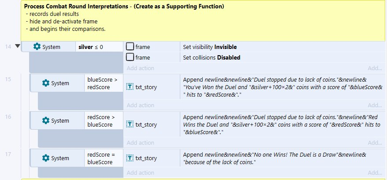Select the txt_story icon in event 17
The height and width of the screenshot is (180, 387).
130,158
